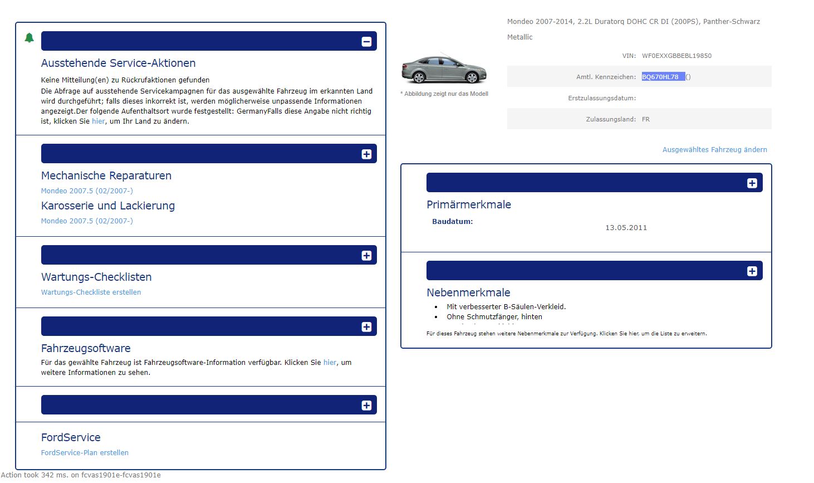Image resolution: width=814 pixels, height=483 pixels.
Task: Click the Nebenmerkmale heading
Action: pyautogui.click(x=468, y=293)
